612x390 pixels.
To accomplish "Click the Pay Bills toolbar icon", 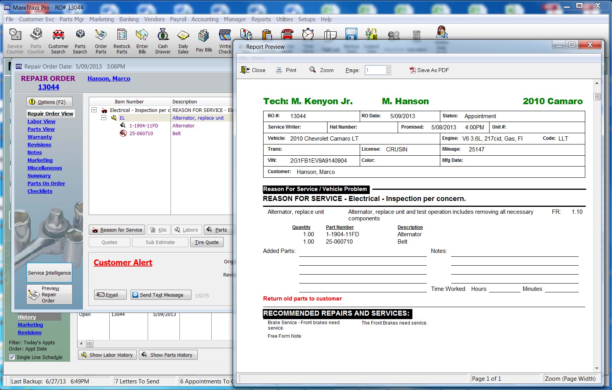I will tap(204, 41).
